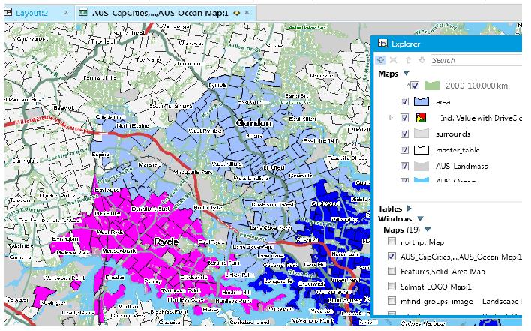Viewport: 531px width, 331px height.
Task: Collapse the caret beside 2000-100,000 km
Action: point(409,84)
